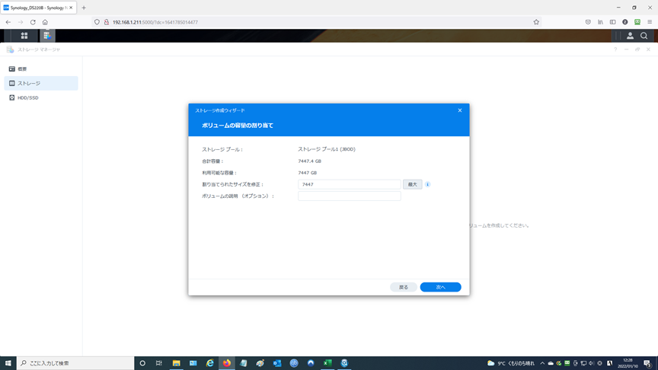Open Excel from the taskbar
This screenshot has height=370, width=658.
pyautogui.click(x=327, y=363)
